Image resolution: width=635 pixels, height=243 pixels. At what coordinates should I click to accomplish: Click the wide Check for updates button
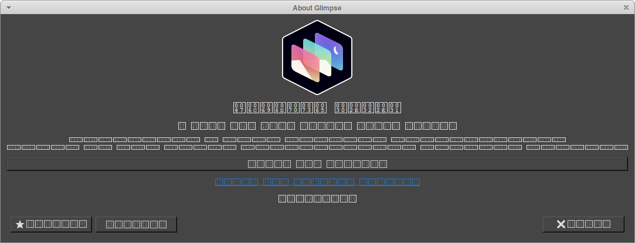[317, 164]
